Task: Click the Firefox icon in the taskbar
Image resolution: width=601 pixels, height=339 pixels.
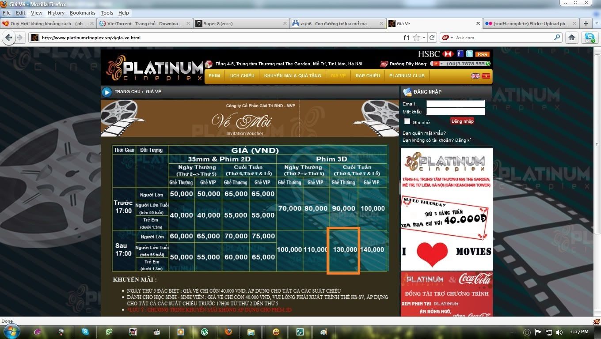Action: (228, 331)
